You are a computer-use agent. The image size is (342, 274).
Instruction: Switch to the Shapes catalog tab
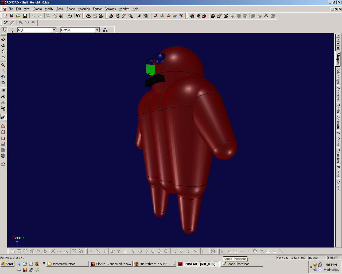[338, 58]
